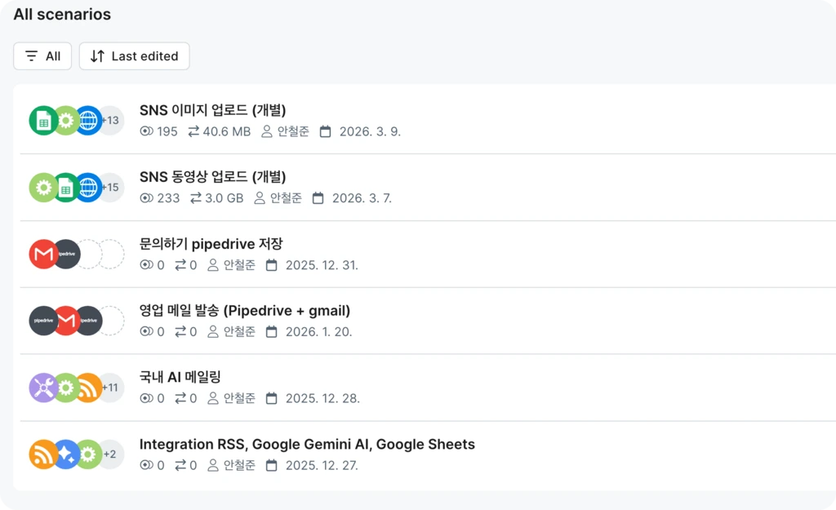The image size is (836, 510).
Task: Open 문의하기 pipedrive 저장 scenario
Action: point(211,244)
